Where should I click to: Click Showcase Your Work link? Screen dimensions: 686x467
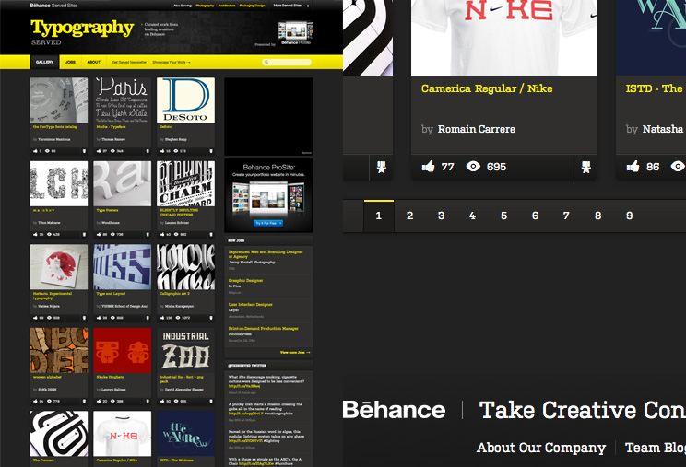tap(171, 63)
